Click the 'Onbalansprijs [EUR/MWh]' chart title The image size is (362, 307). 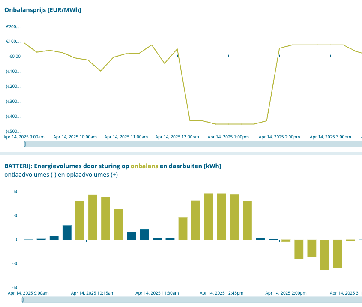tap(43, 9)
